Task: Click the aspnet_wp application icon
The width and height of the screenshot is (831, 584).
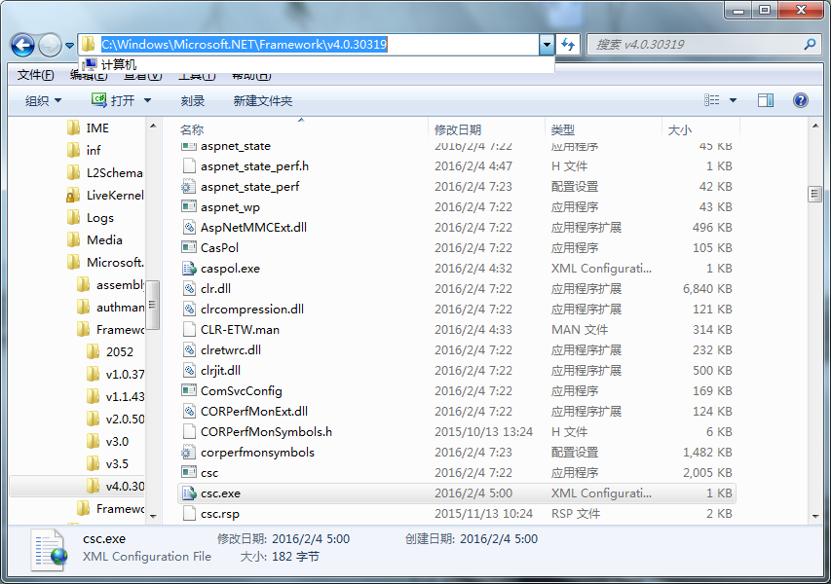Action: point(189,206)
